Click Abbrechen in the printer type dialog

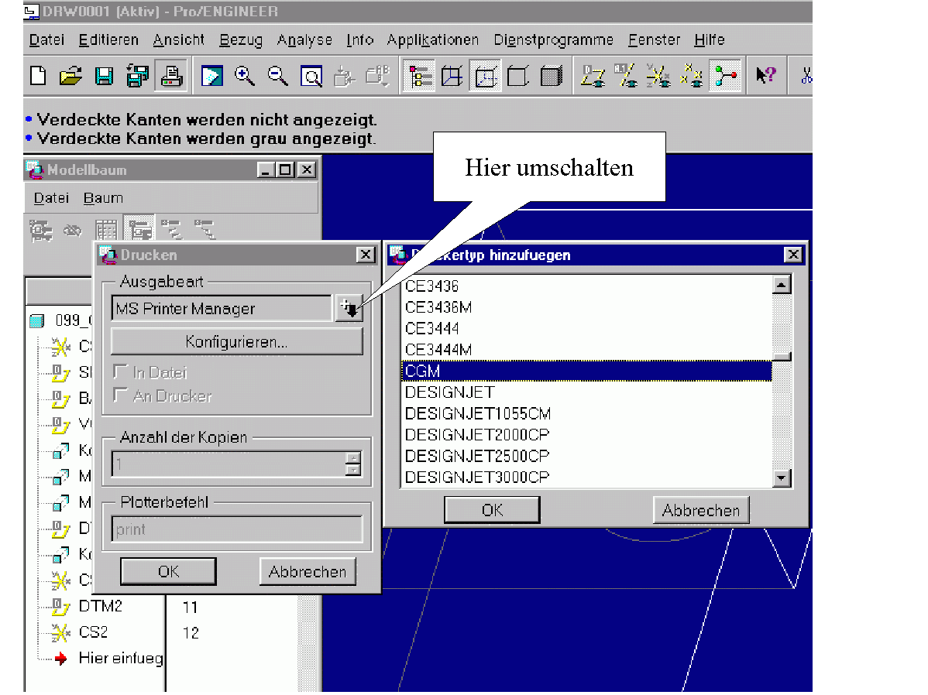point(701,510)
